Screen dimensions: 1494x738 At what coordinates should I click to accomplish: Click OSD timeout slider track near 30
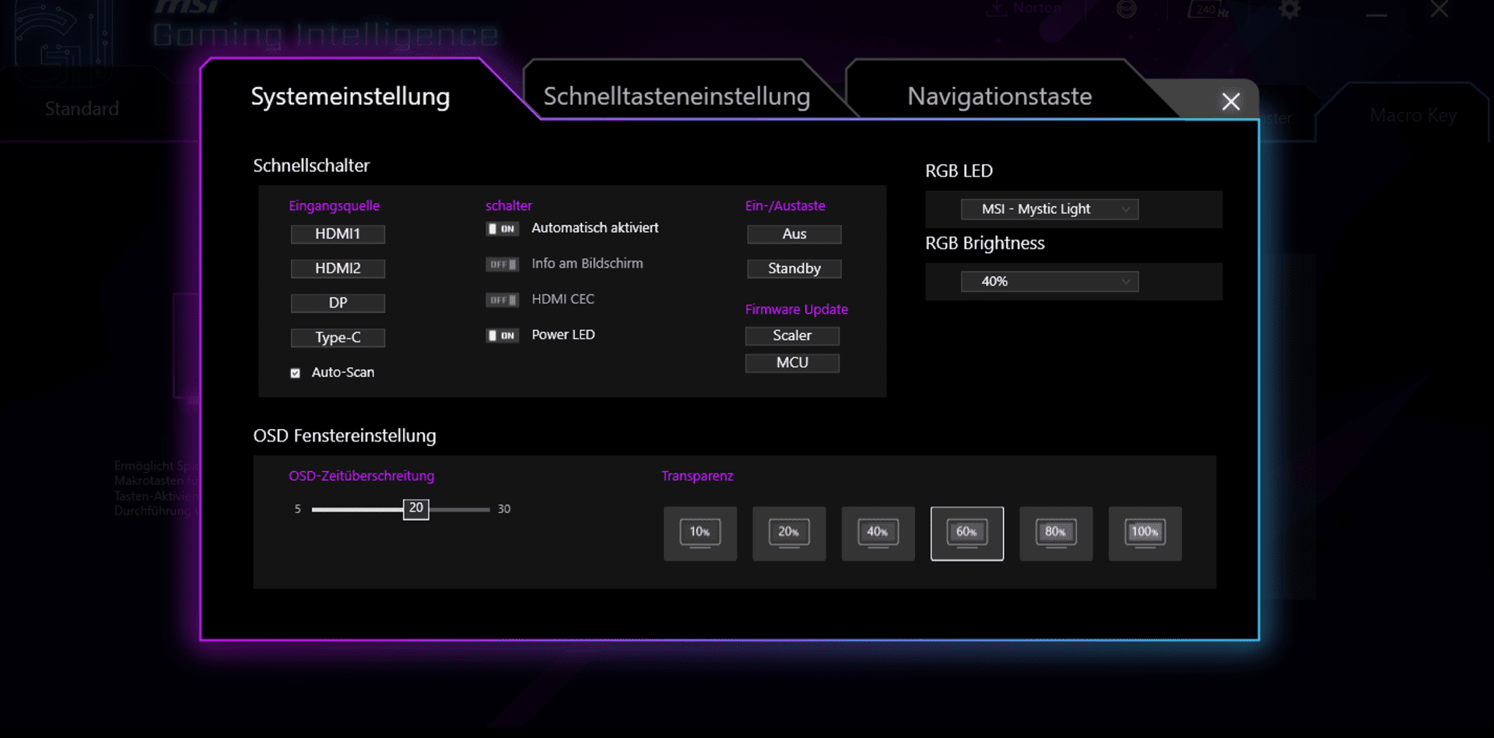tap(484, 509)
